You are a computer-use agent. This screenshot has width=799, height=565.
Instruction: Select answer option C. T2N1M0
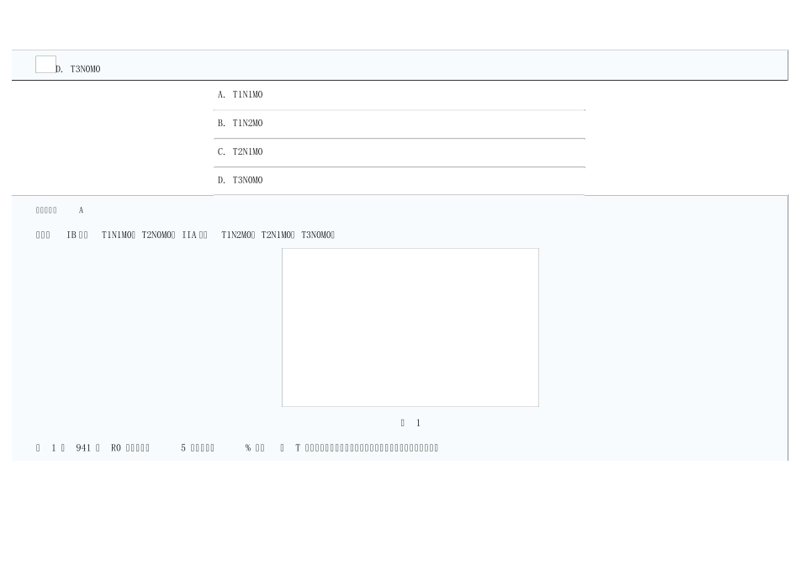(x=399, y=152)
